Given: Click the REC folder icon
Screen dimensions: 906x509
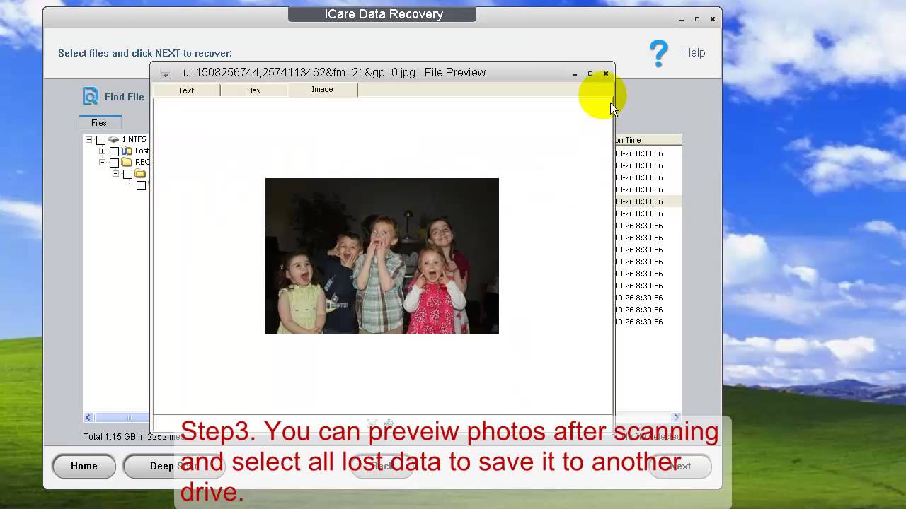Looking at the screenshot, I should click(127, 163).
